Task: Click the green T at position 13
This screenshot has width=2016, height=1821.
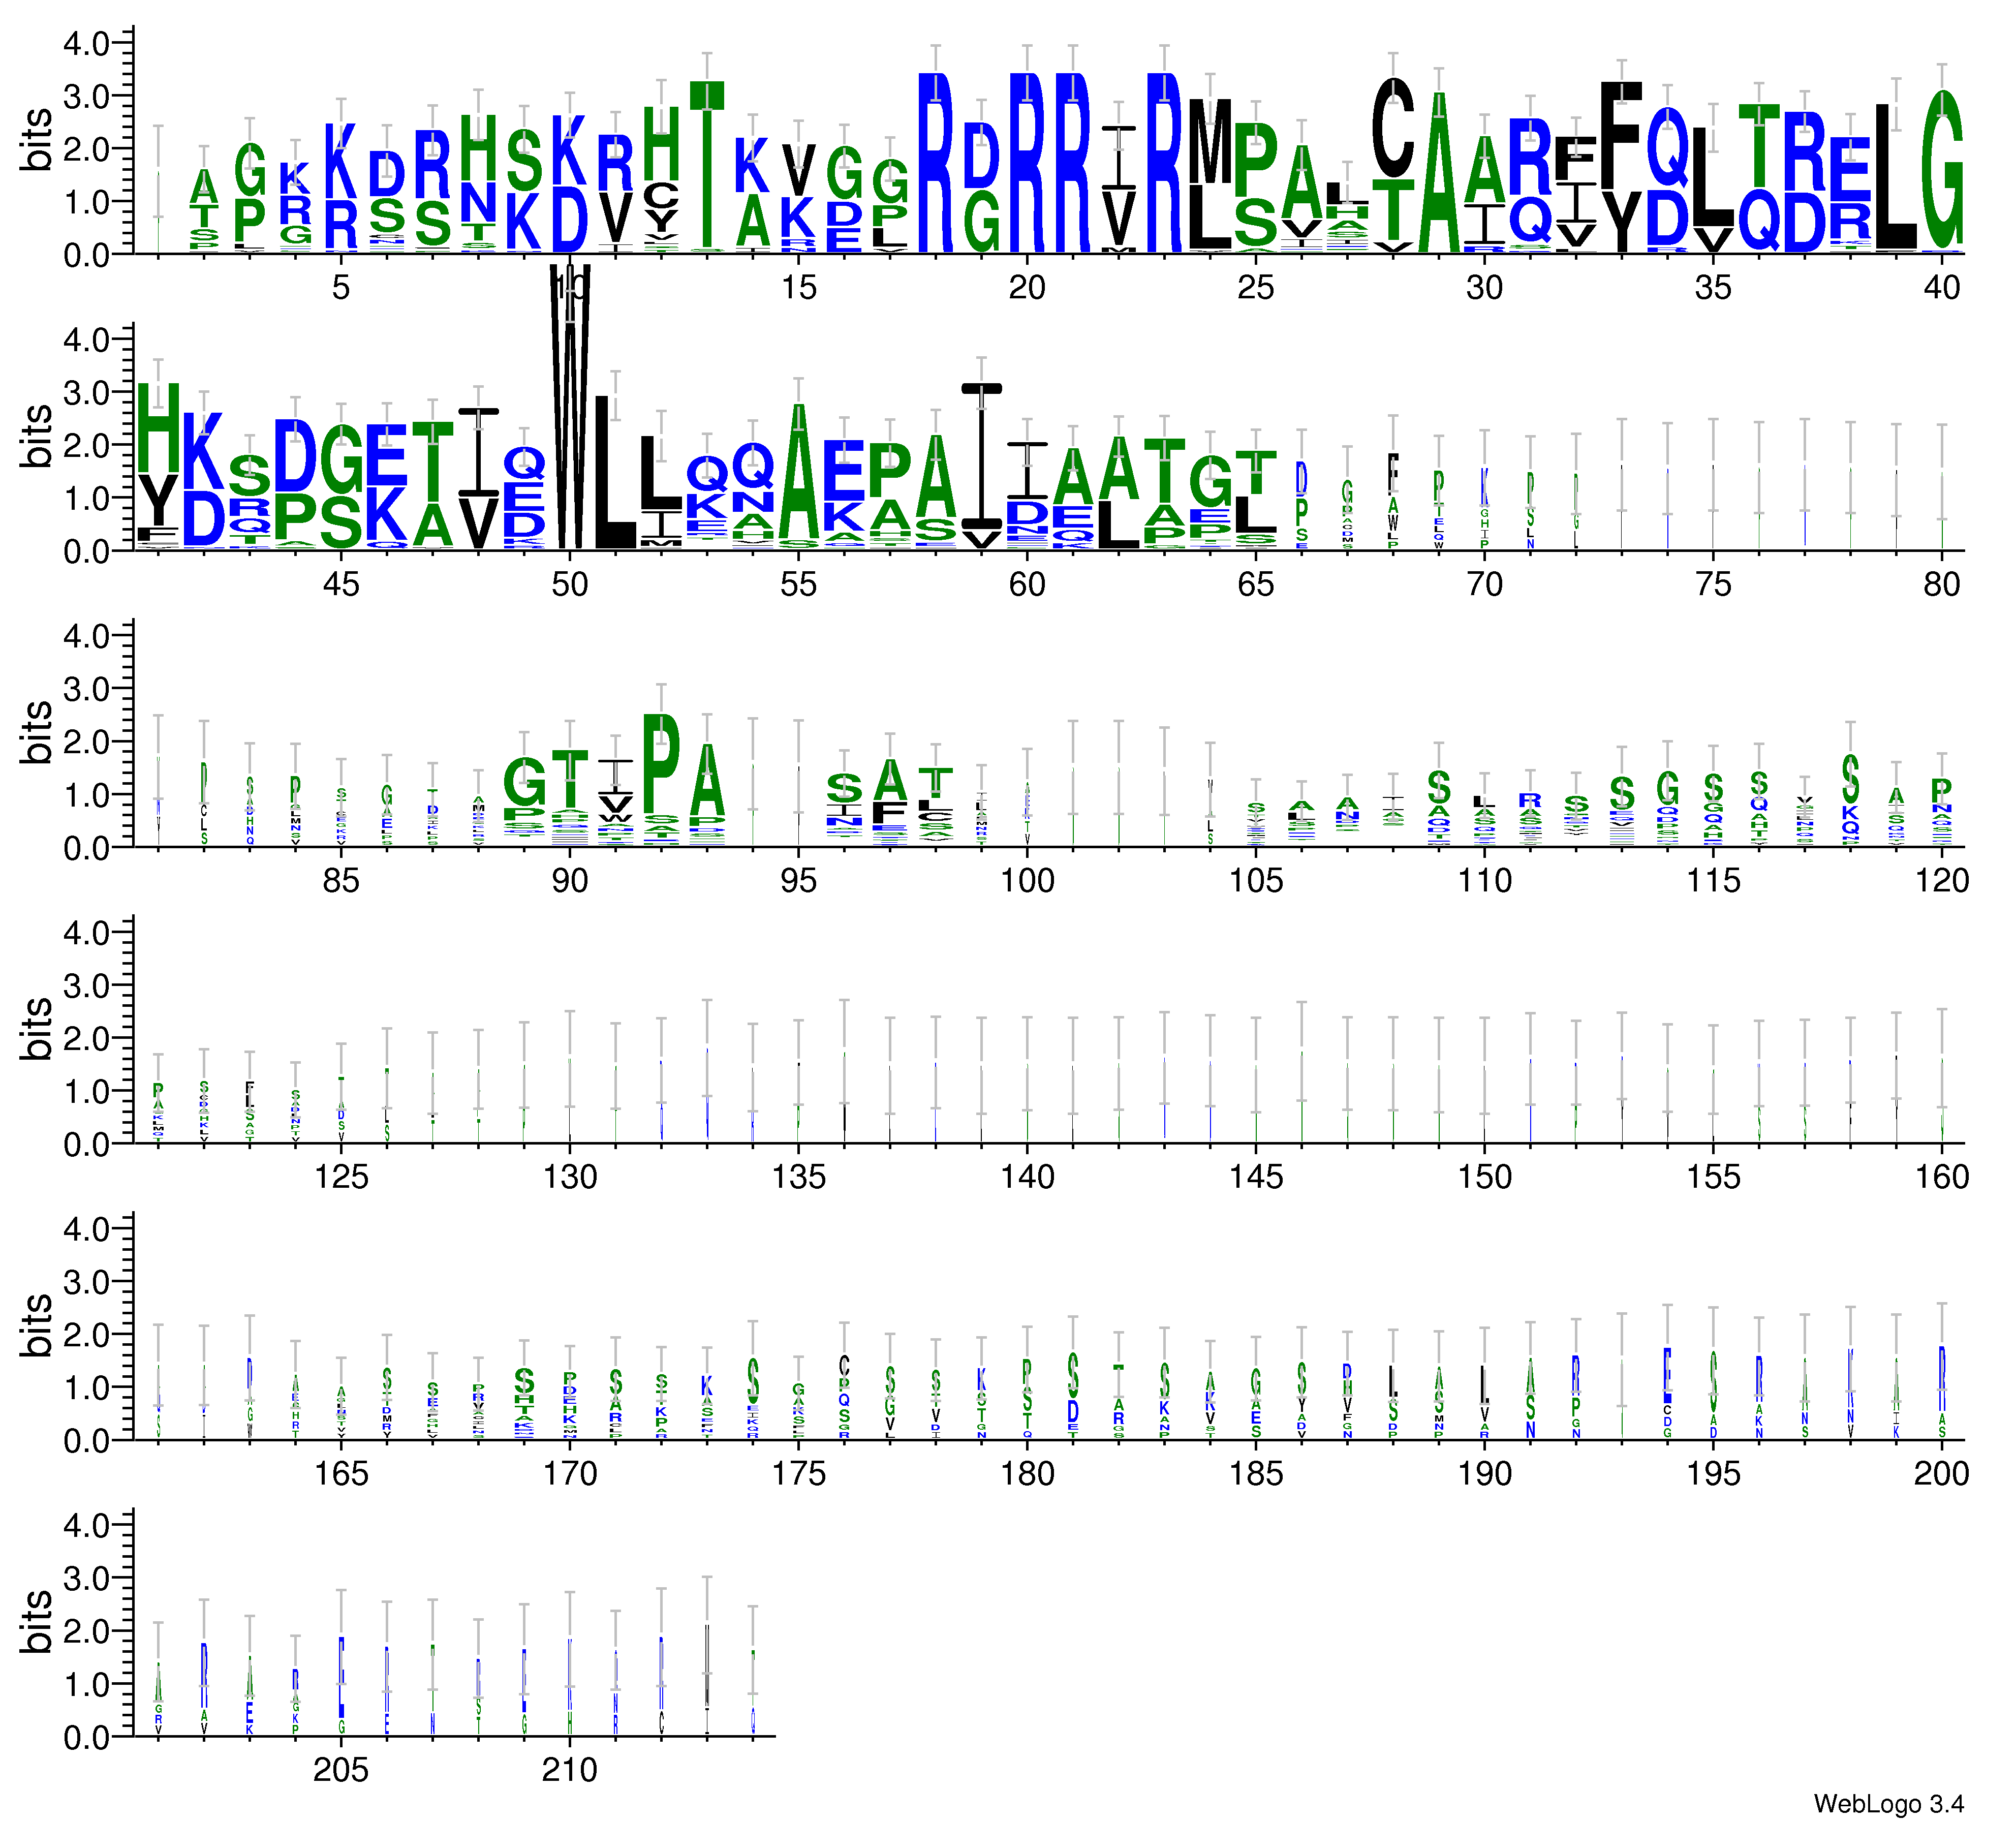Action: pos(706,165)
